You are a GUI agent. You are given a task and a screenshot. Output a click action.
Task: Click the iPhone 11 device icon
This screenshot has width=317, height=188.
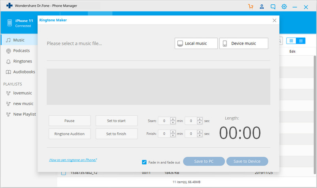click(x=9, y=23)
